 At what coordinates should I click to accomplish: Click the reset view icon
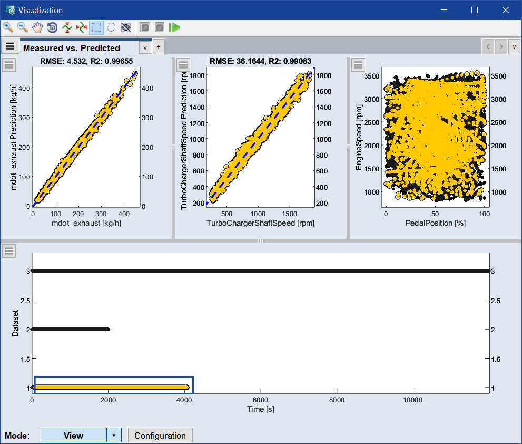52,27
